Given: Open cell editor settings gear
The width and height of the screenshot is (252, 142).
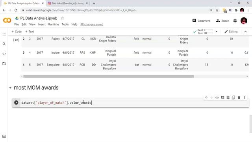Looking at the screenshot, I should point(228,97).
